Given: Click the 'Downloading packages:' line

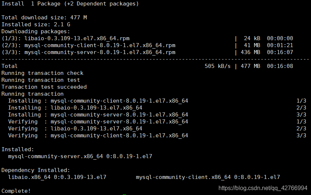Looking at the screenshot, I should click(x=36, y=31).
